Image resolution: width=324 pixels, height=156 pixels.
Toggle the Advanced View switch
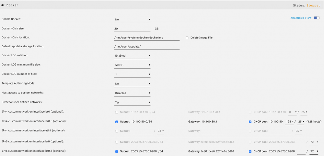click(317, 18)
